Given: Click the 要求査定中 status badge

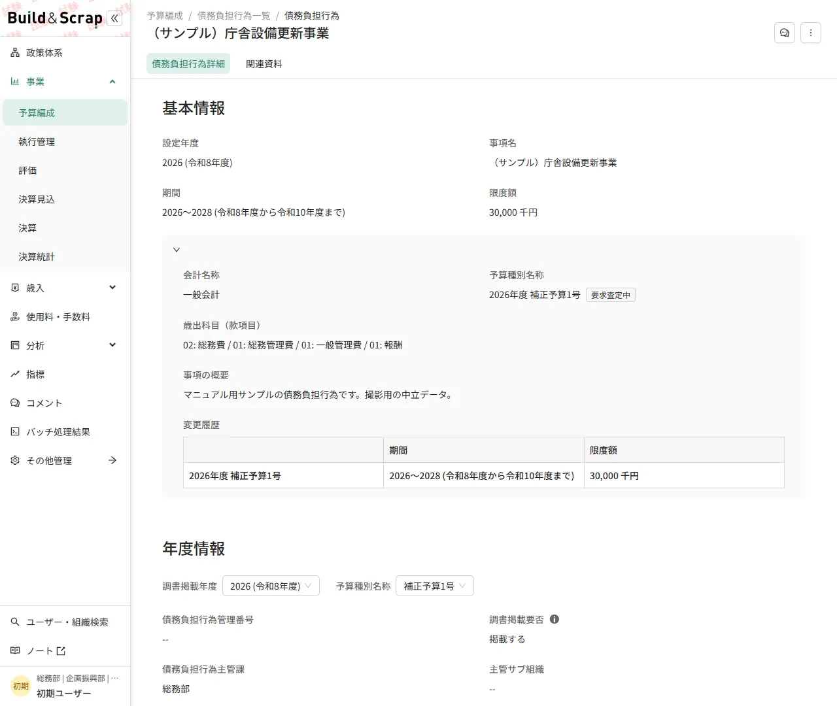Looking at the screenshot, I should (x=611, y=295).
